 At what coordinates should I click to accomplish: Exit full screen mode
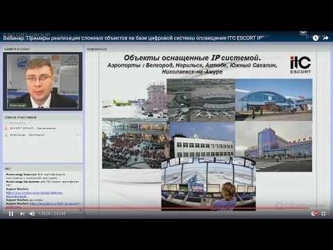pyautogui.click(x=323, y=214)
